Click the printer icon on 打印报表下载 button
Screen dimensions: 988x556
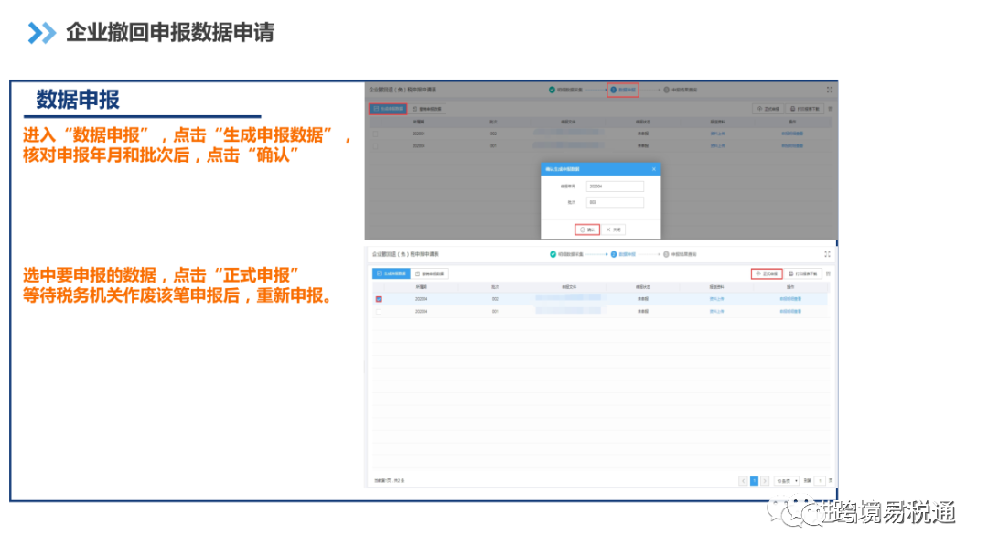(791, 273)
